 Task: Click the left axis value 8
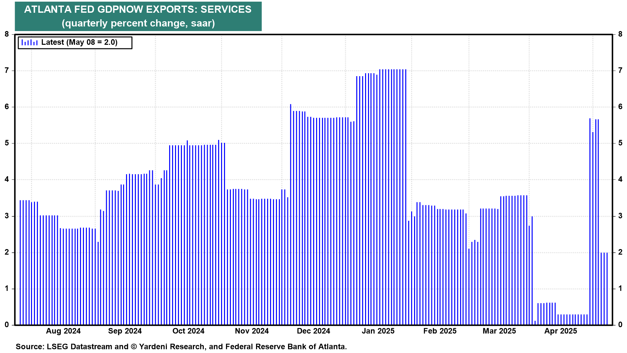[7, 34]
